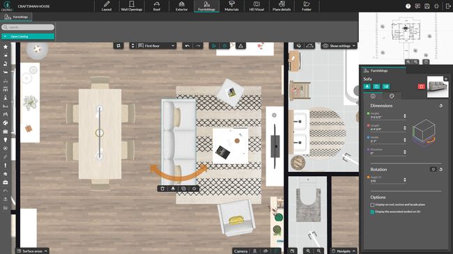Click the second teal action button under Sofa
This screenshot has height=254, width=453.
(x=376, y=86)
